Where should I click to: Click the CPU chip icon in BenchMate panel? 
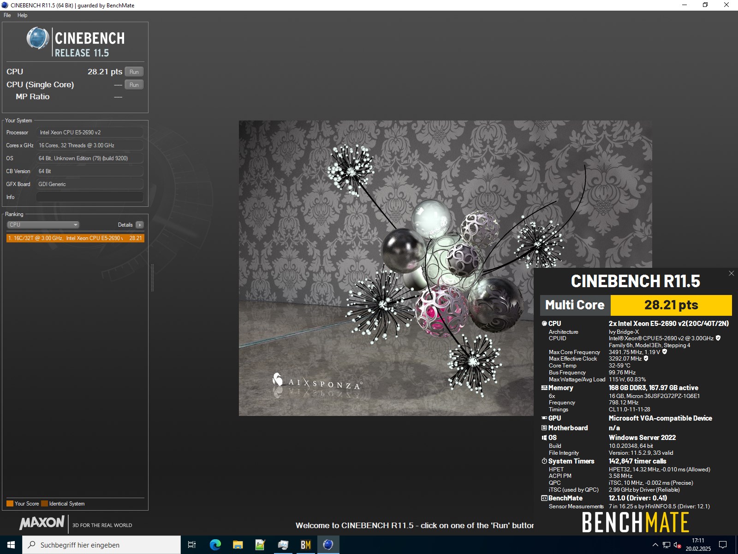click(544, 324)
